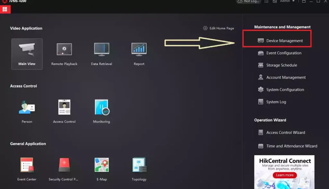Click the lock screen icon
Screen dimensions: 329x189
[304, 1]
